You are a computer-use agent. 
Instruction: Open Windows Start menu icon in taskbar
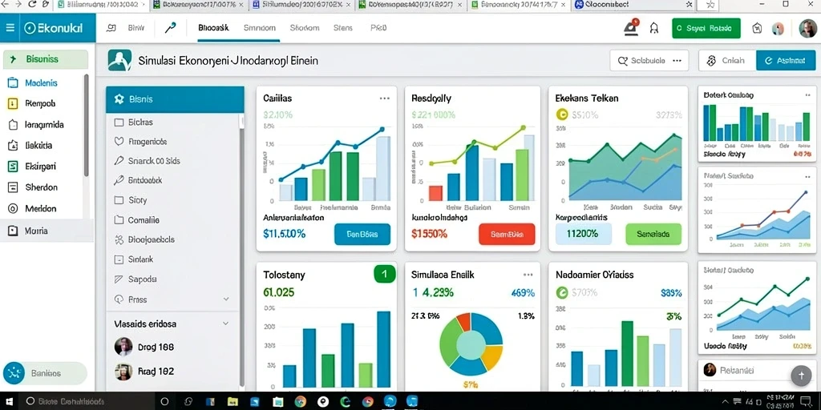10,401
